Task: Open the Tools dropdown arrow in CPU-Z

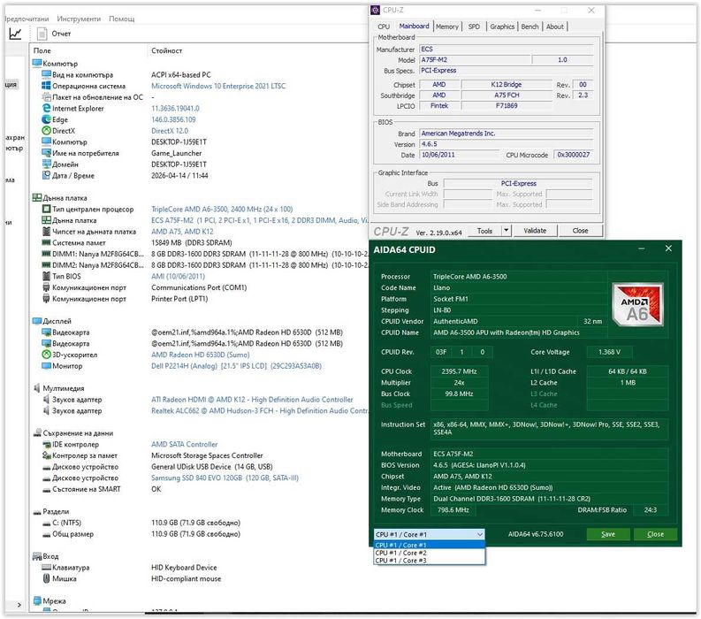Action: click(506, 231)
